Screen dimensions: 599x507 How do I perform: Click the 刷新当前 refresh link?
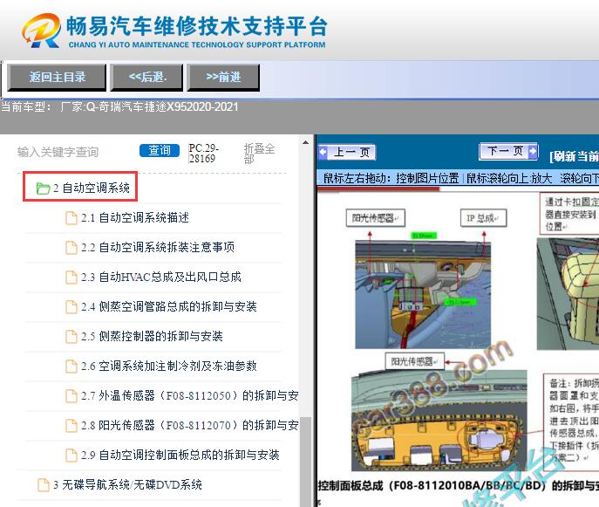575,156
